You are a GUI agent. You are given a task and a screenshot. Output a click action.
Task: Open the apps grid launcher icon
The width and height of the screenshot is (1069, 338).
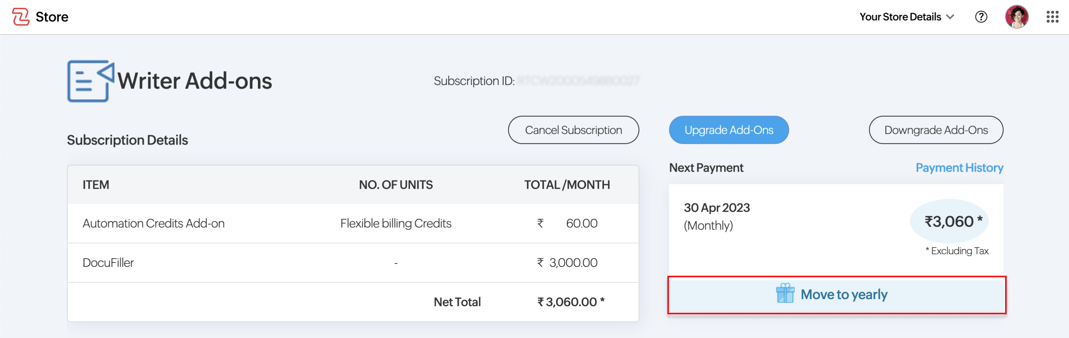(1052, 17)
